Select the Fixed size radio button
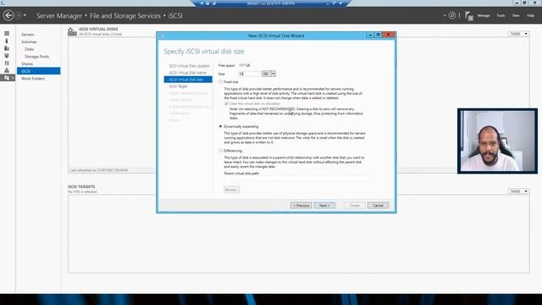This screenshot has height=305, width=542. pos(220,81)
